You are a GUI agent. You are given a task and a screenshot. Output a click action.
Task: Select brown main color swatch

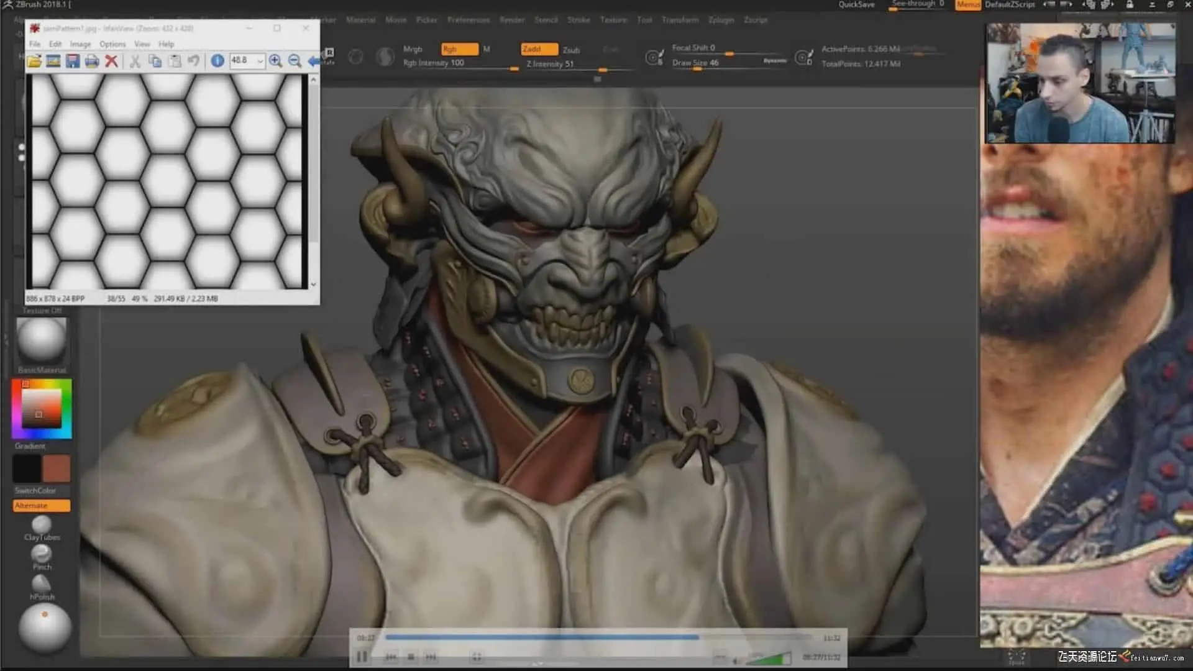pyautogui.click(x=56, y=469)
